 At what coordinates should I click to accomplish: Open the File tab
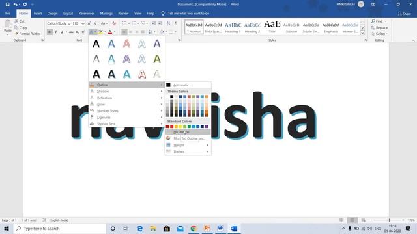click(x=8, y=13)
